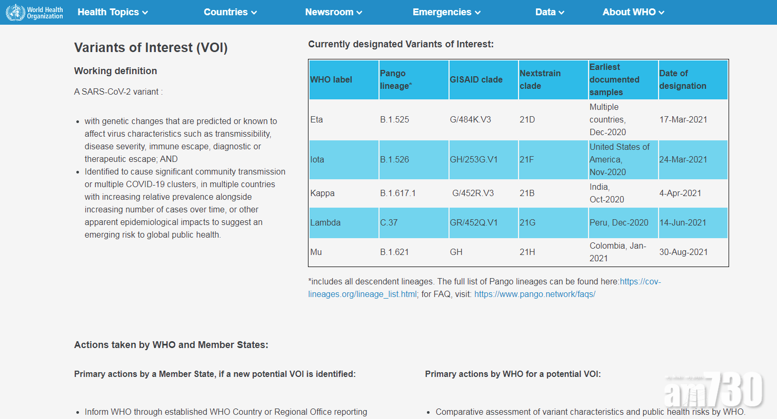This screenshot has height=419, width=777.
Task: Open the Countries dropdown menu
Action: coord(230,12)
